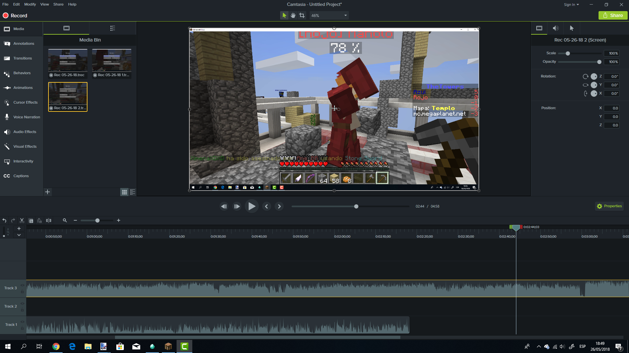Viewport: 629px width, 353px height.
Task: Open the File menu
Action: pos(5,4)
